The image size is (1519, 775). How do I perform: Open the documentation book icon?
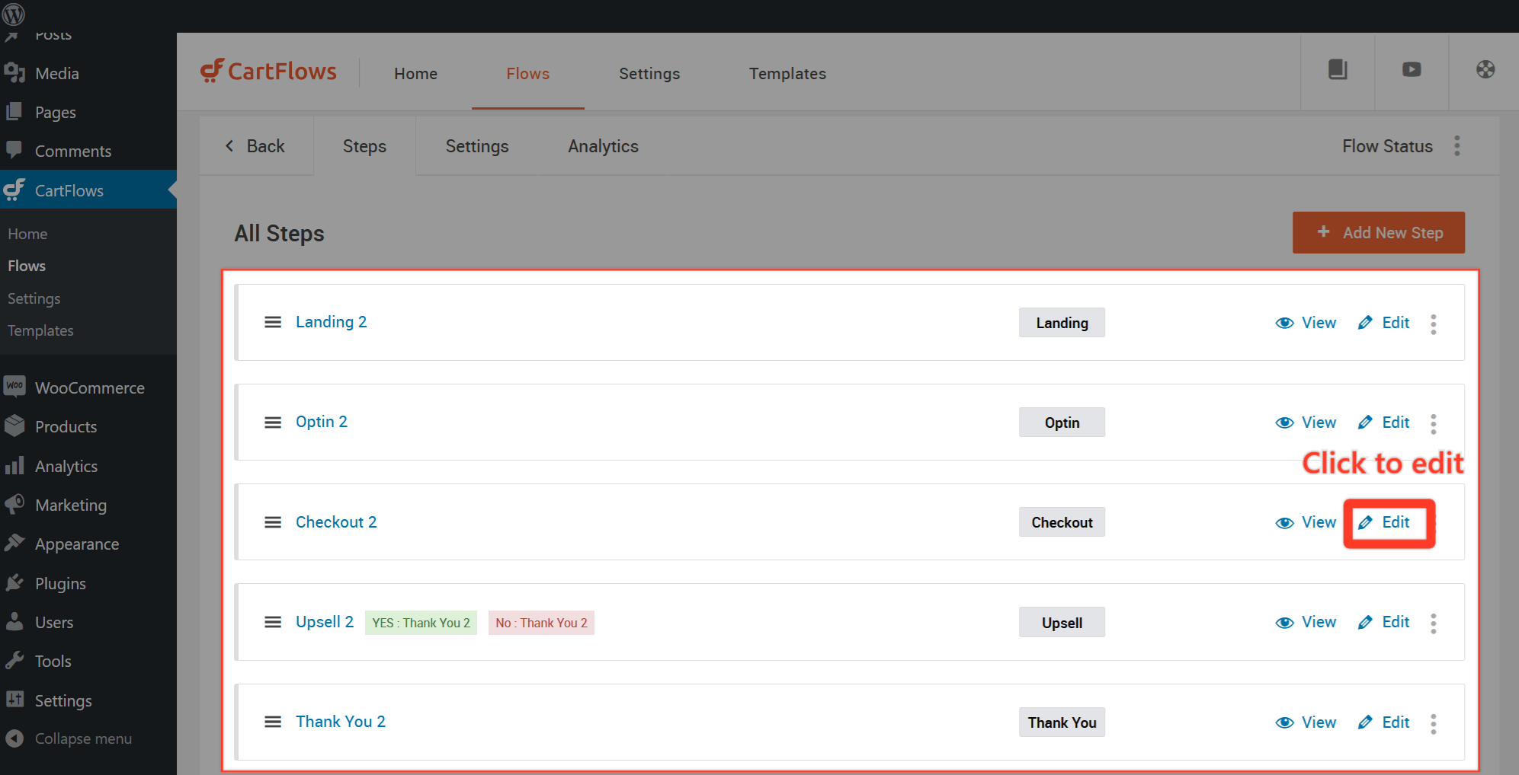(1338, 70)
